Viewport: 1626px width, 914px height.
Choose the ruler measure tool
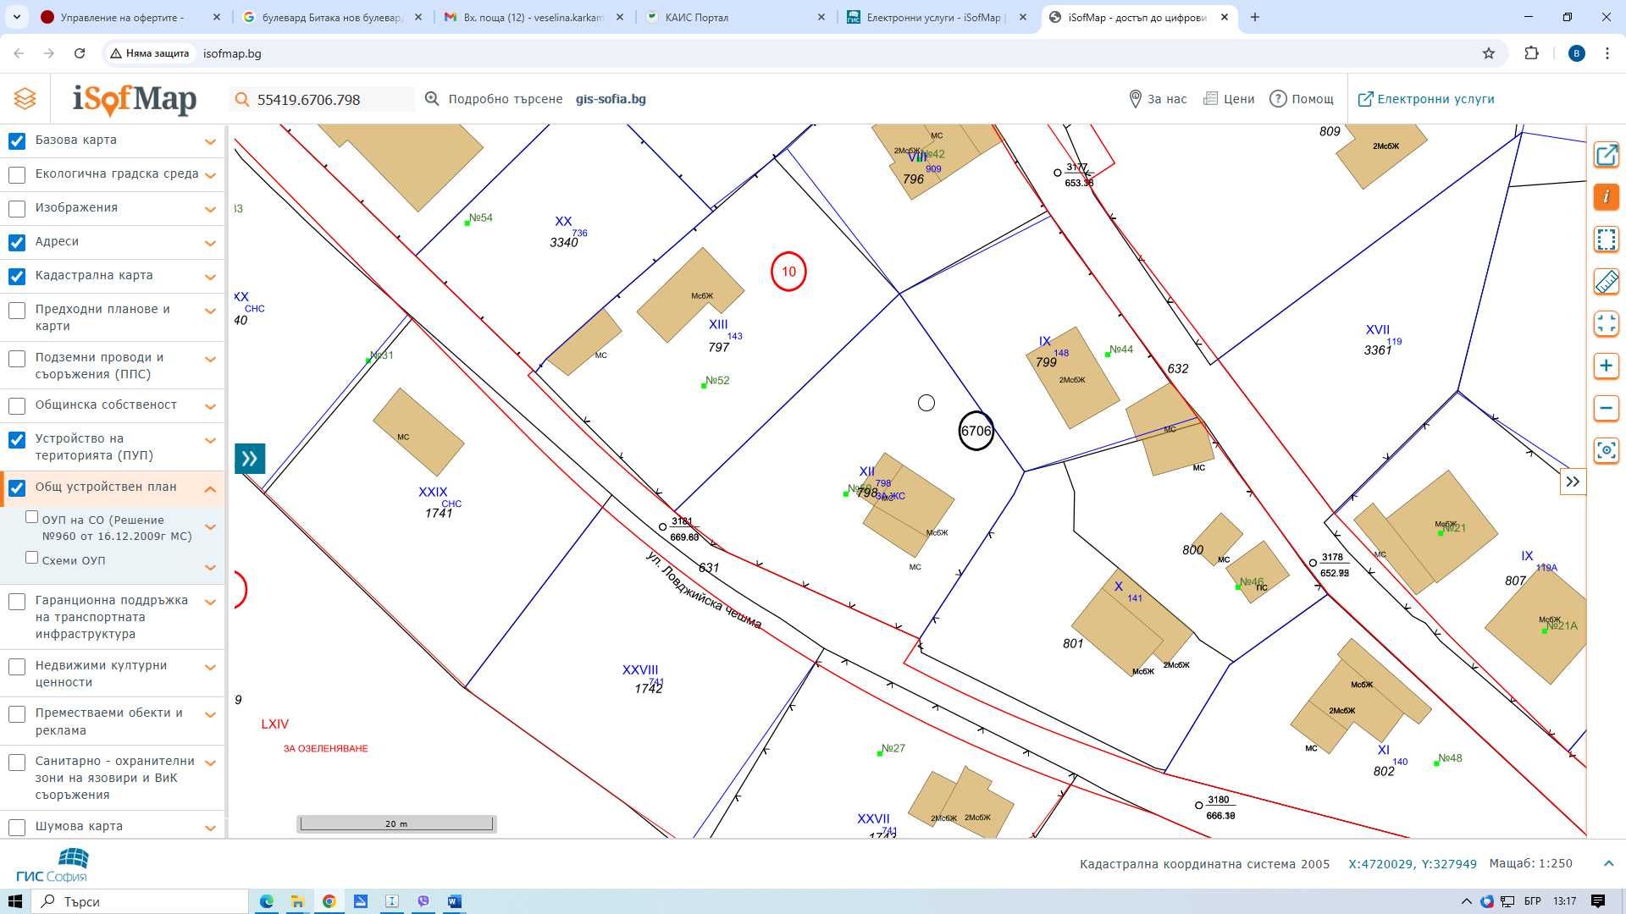pyautogui.click(x=1606, y=282)
